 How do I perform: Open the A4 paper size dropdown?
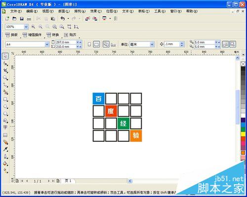pos(47,44)
